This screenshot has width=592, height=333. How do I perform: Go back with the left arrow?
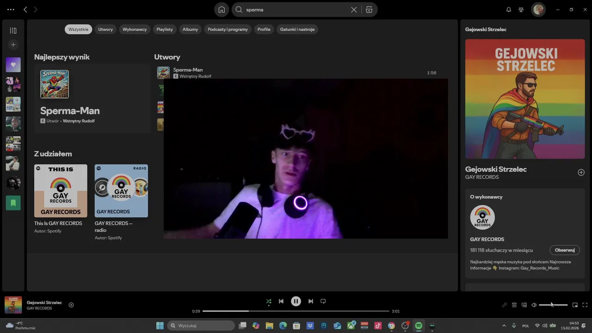click(x=25, y=9)
